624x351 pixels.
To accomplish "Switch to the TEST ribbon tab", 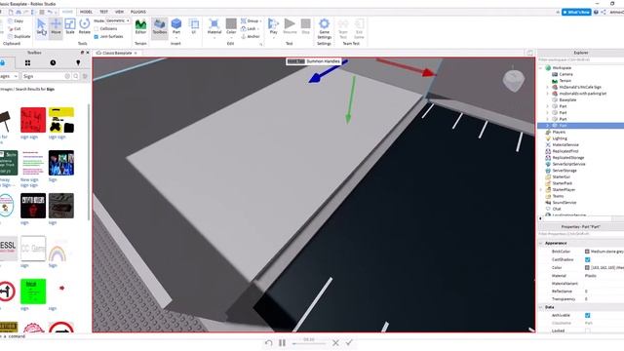I will (104, 12).
